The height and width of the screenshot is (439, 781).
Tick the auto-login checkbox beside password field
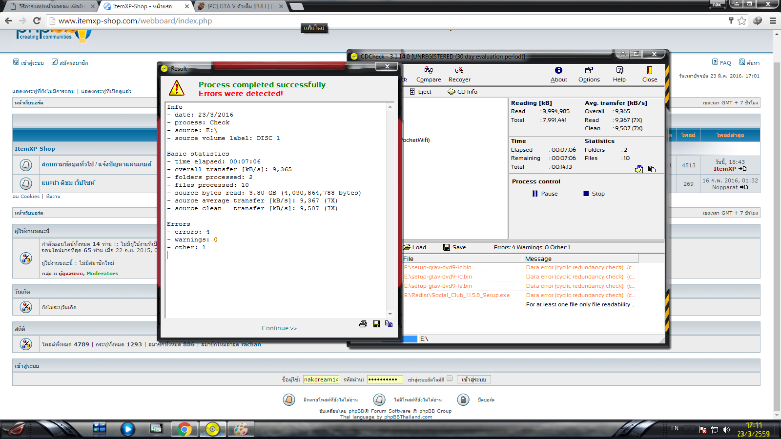(450, 379)
